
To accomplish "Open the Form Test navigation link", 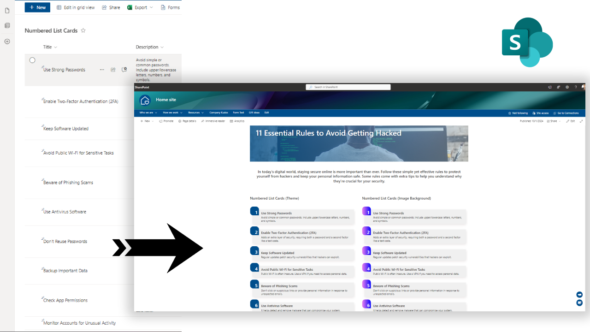I will 238,113.
